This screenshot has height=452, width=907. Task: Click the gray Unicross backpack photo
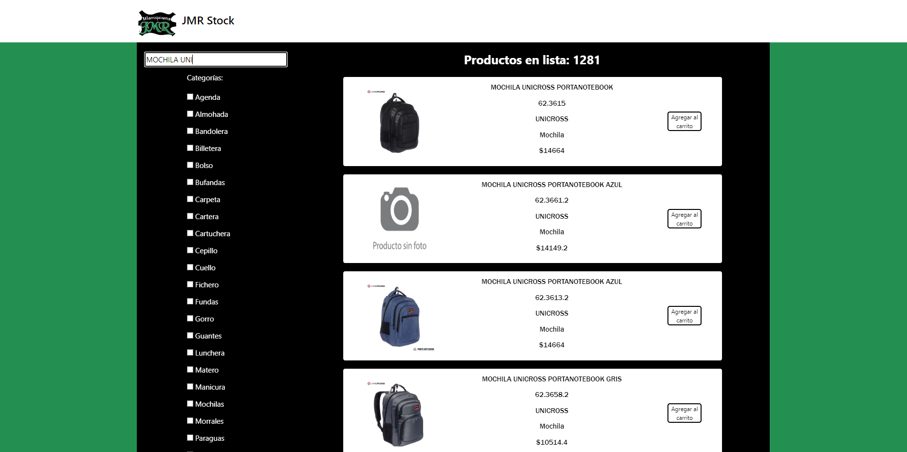pos(399,415)
